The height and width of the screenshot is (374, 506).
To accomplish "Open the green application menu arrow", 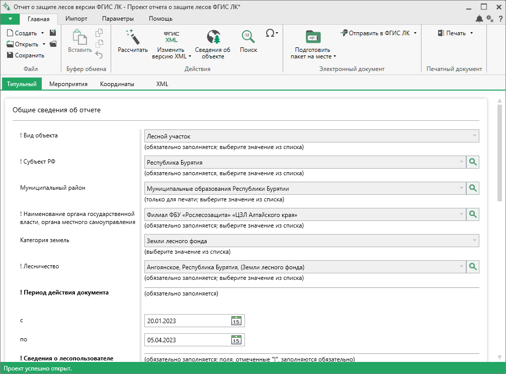I will [10, 19].
